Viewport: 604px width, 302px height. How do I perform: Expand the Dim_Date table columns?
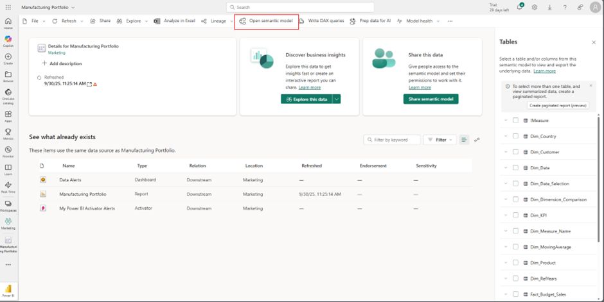506,168
